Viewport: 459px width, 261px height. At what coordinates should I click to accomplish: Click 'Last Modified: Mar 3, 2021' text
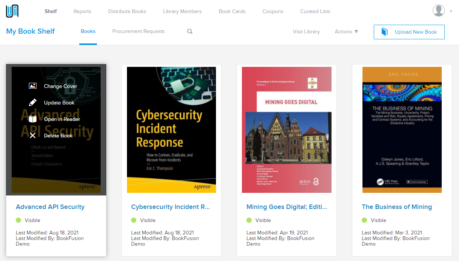(392, 233)
